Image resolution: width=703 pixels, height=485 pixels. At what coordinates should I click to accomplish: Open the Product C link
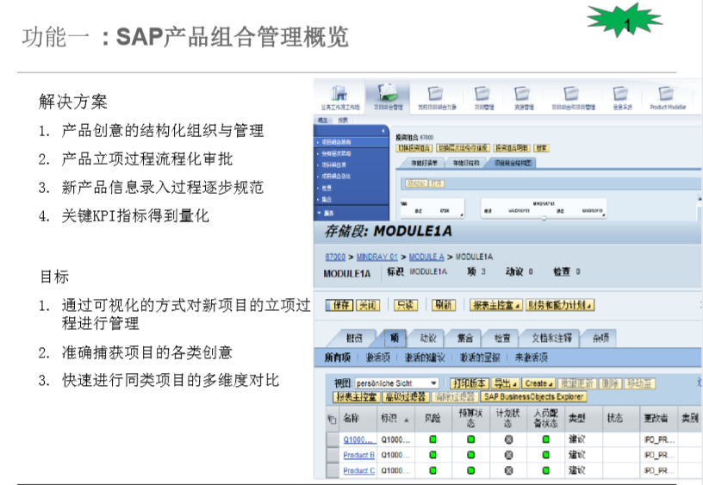click(358, 470)
